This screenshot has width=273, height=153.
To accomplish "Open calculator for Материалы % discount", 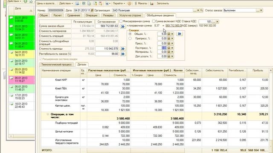I will tap(169, 52).
